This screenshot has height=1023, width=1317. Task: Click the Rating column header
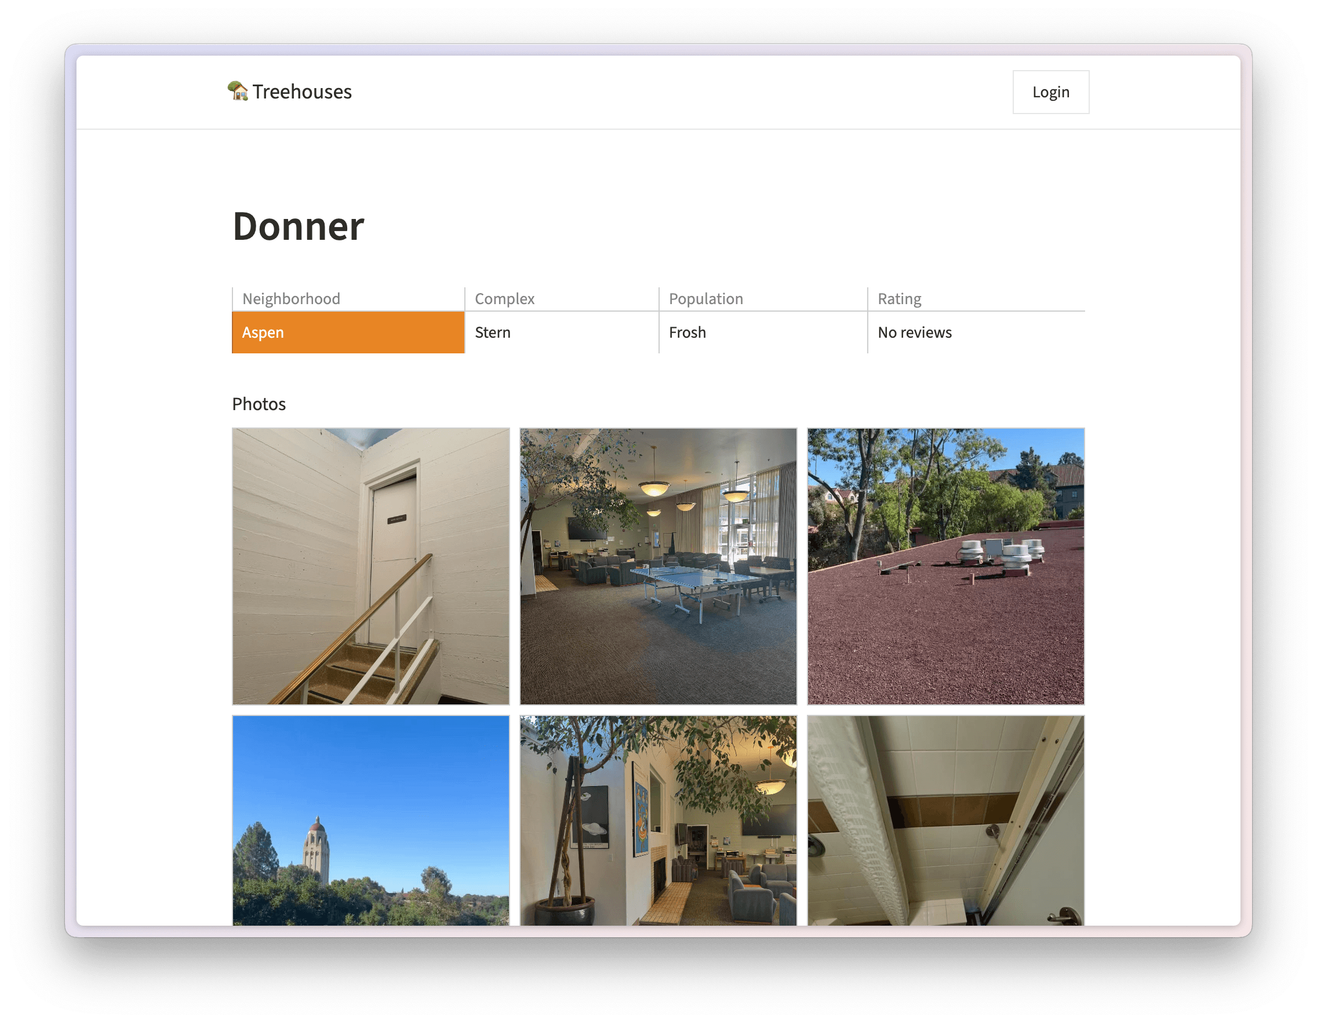tap(899, 298)
